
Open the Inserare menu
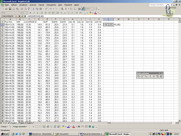33,5
